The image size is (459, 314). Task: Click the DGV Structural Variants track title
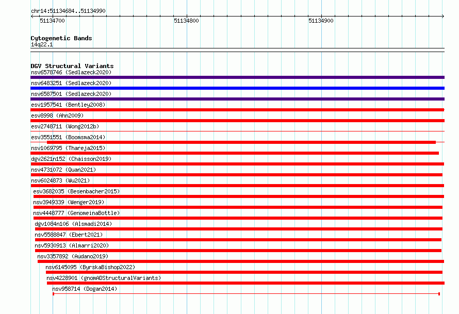click(x=72, y=66)
